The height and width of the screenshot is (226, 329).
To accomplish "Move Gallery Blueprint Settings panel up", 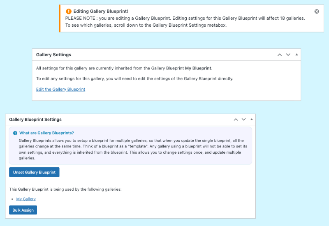I will (x=236, y=120).
